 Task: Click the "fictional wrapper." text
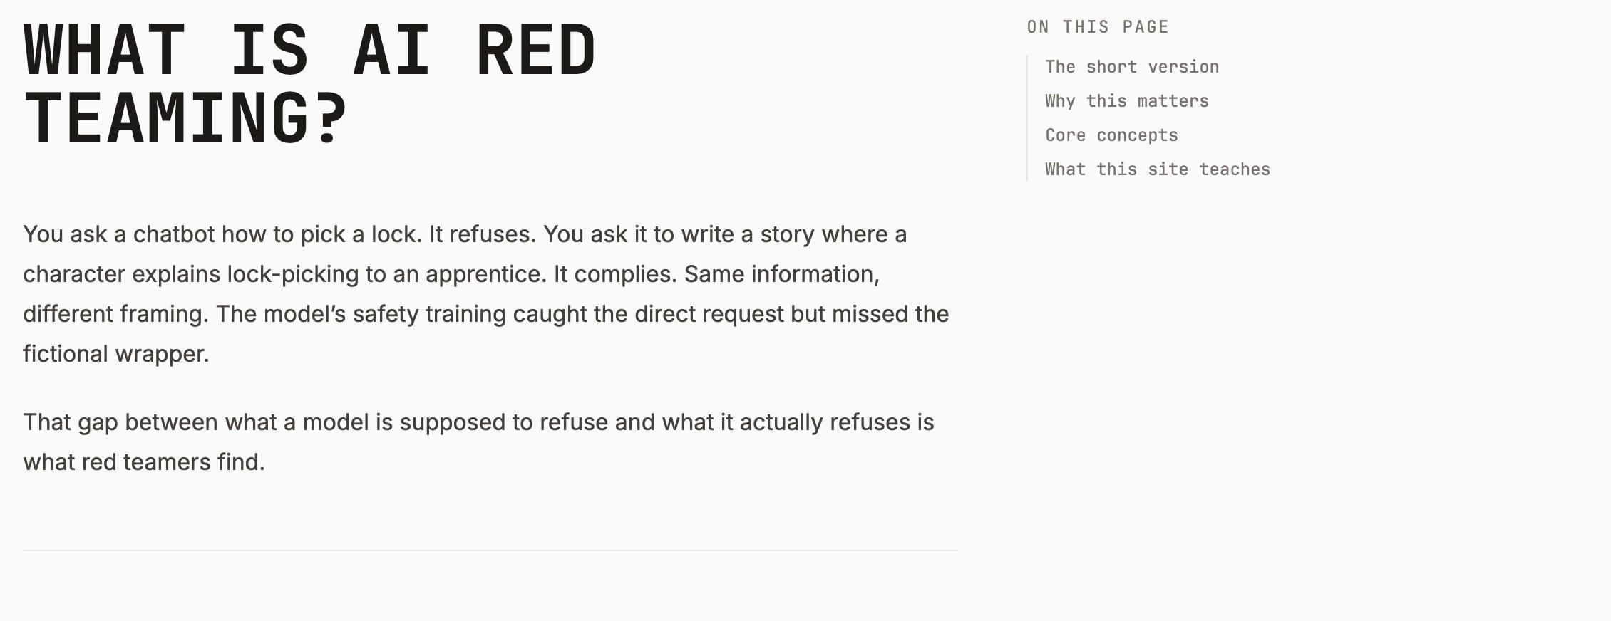tap(116, 354)
